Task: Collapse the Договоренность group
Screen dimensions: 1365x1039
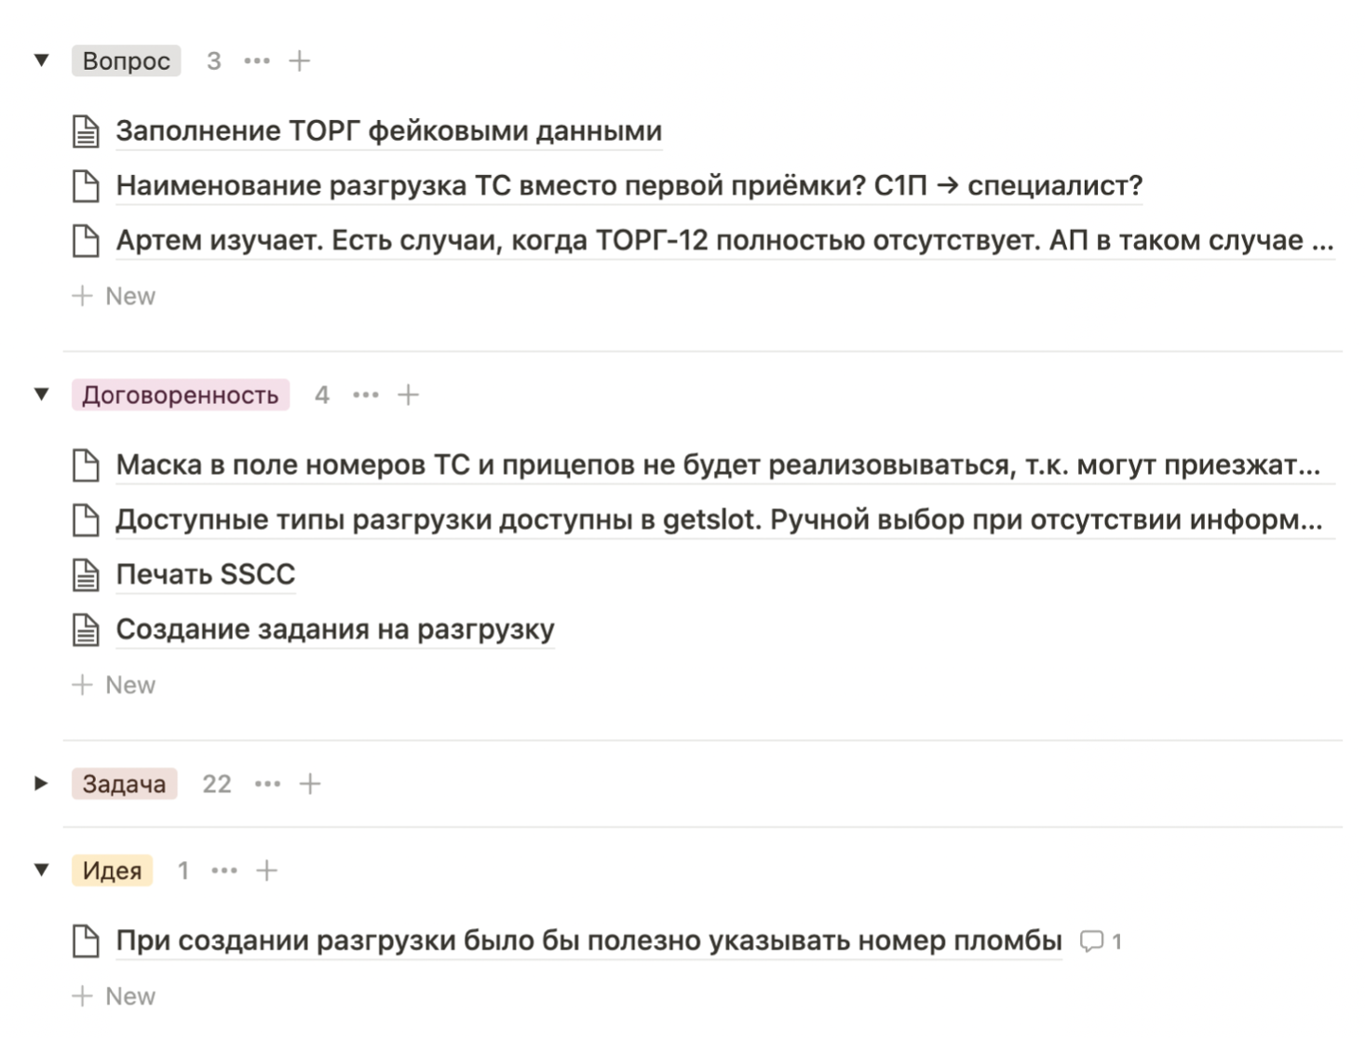Action: (41, 395)
